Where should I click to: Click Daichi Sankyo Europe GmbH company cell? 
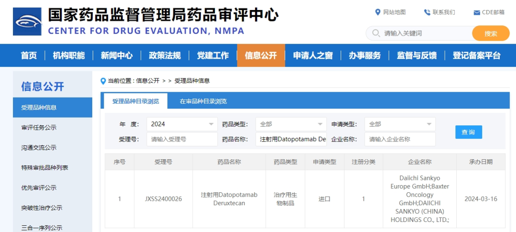(419, 199)
